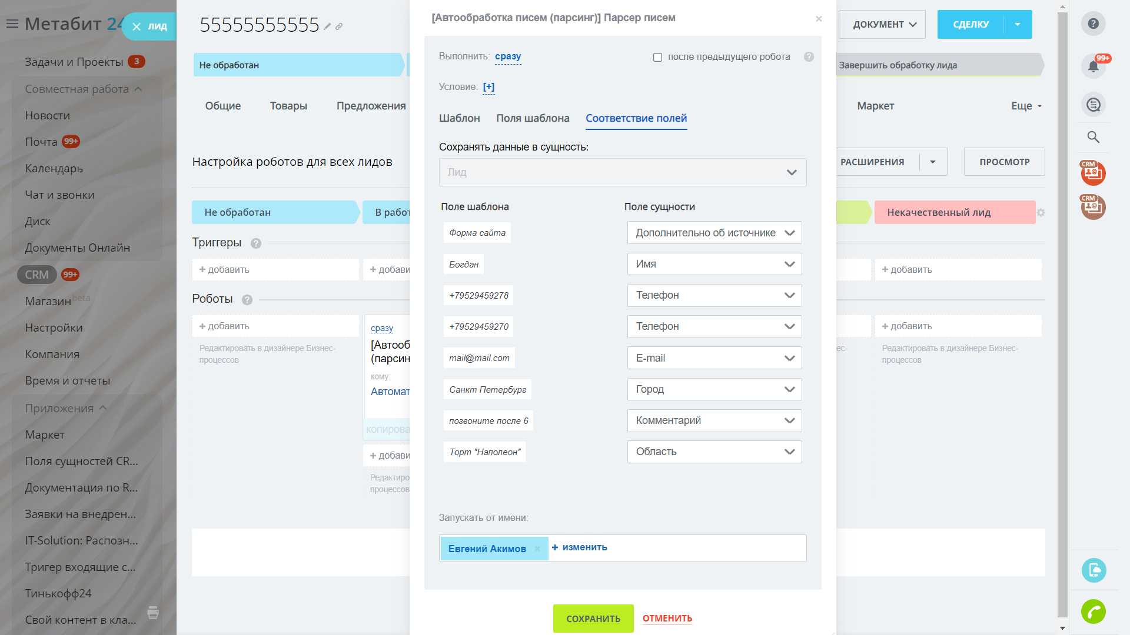Expand the Комментарий entity field dropdown
Image resolution: width=1130 pixels, height=635 pixels.
pos(714,420)
